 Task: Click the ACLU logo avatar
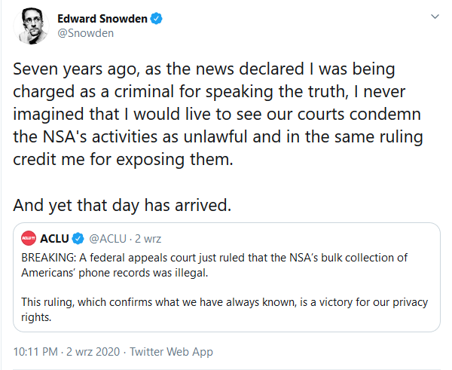coord(30,239)
